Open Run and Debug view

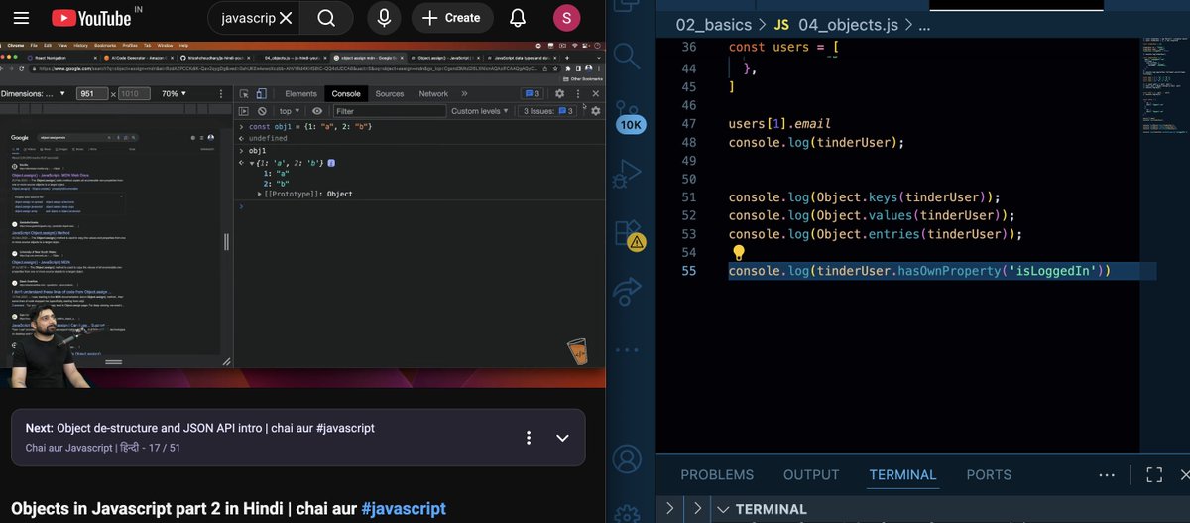[627, 174]
